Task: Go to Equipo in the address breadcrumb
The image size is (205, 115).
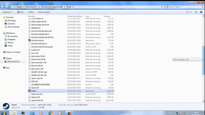Action: point(19,7)
